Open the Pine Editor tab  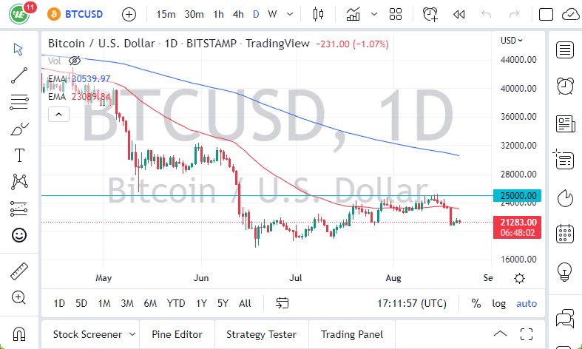click(177, 334)
